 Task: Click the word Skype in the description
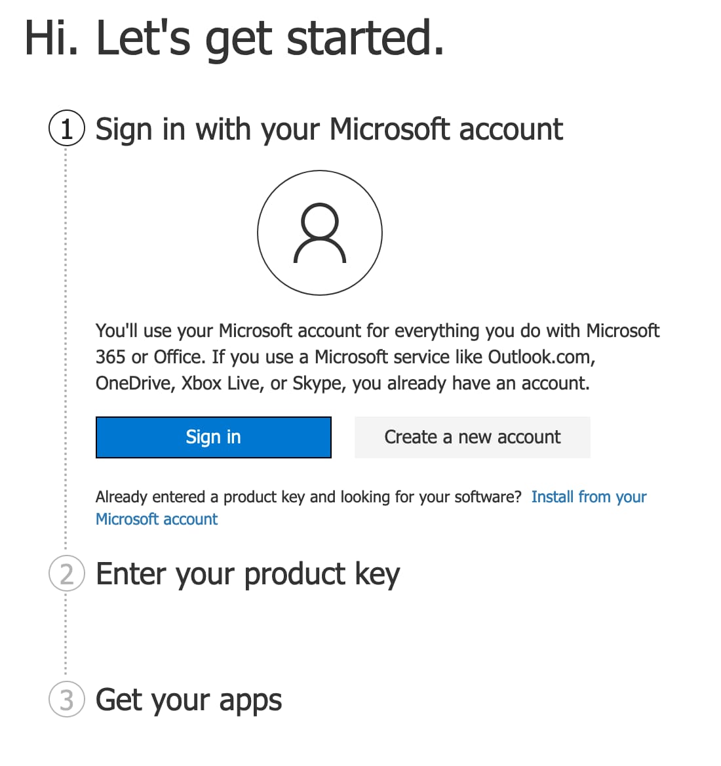[x=319, y=383]
